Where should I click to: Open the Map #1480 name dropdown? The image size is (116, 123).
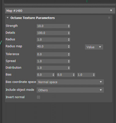(x=60, y=11)
